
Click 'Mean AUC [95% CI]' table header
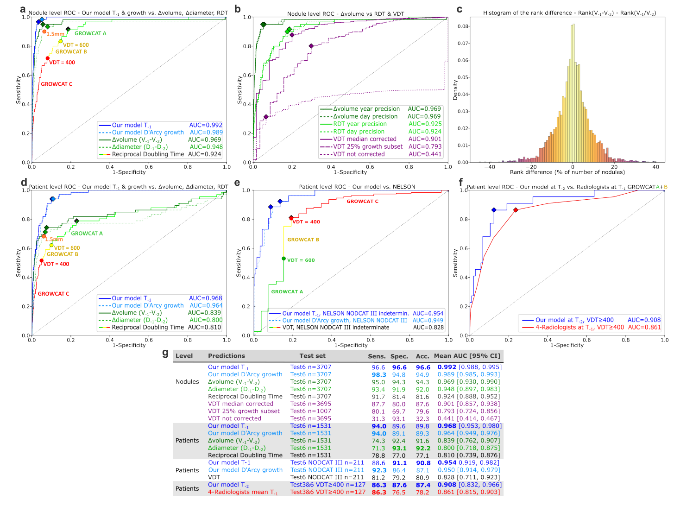(x=467, y=356)
